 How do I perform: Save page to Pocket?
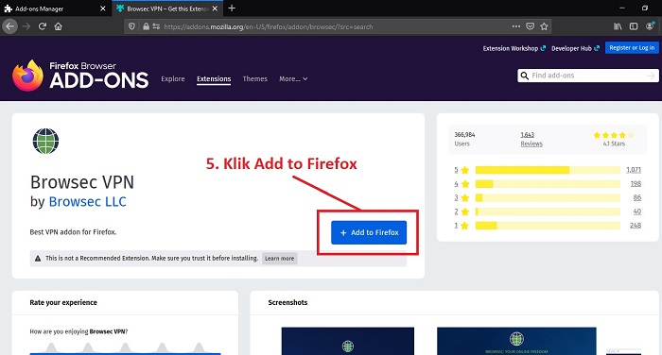pyautogui.click(x=530, y=26)
